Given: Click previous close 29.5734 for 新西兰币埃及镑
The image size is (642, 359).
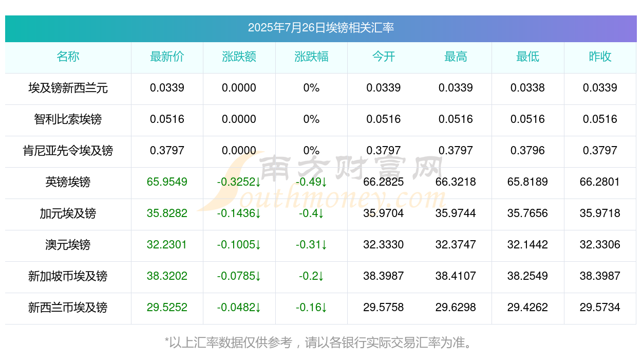Looking at the screenshot, I should click(x=600, y=308).
